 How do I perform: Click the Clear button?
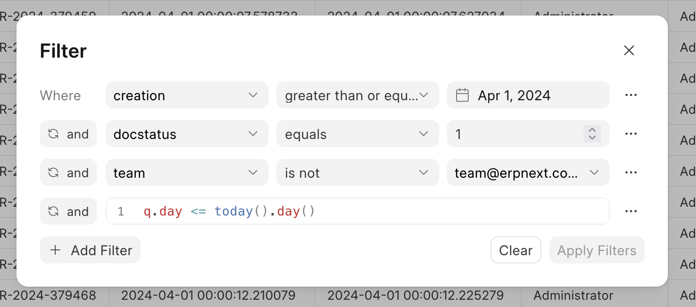tap(516, 250)
